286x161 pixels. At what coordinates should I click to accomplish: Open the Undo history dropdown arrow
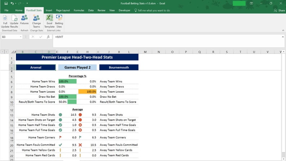click(16, 3)
